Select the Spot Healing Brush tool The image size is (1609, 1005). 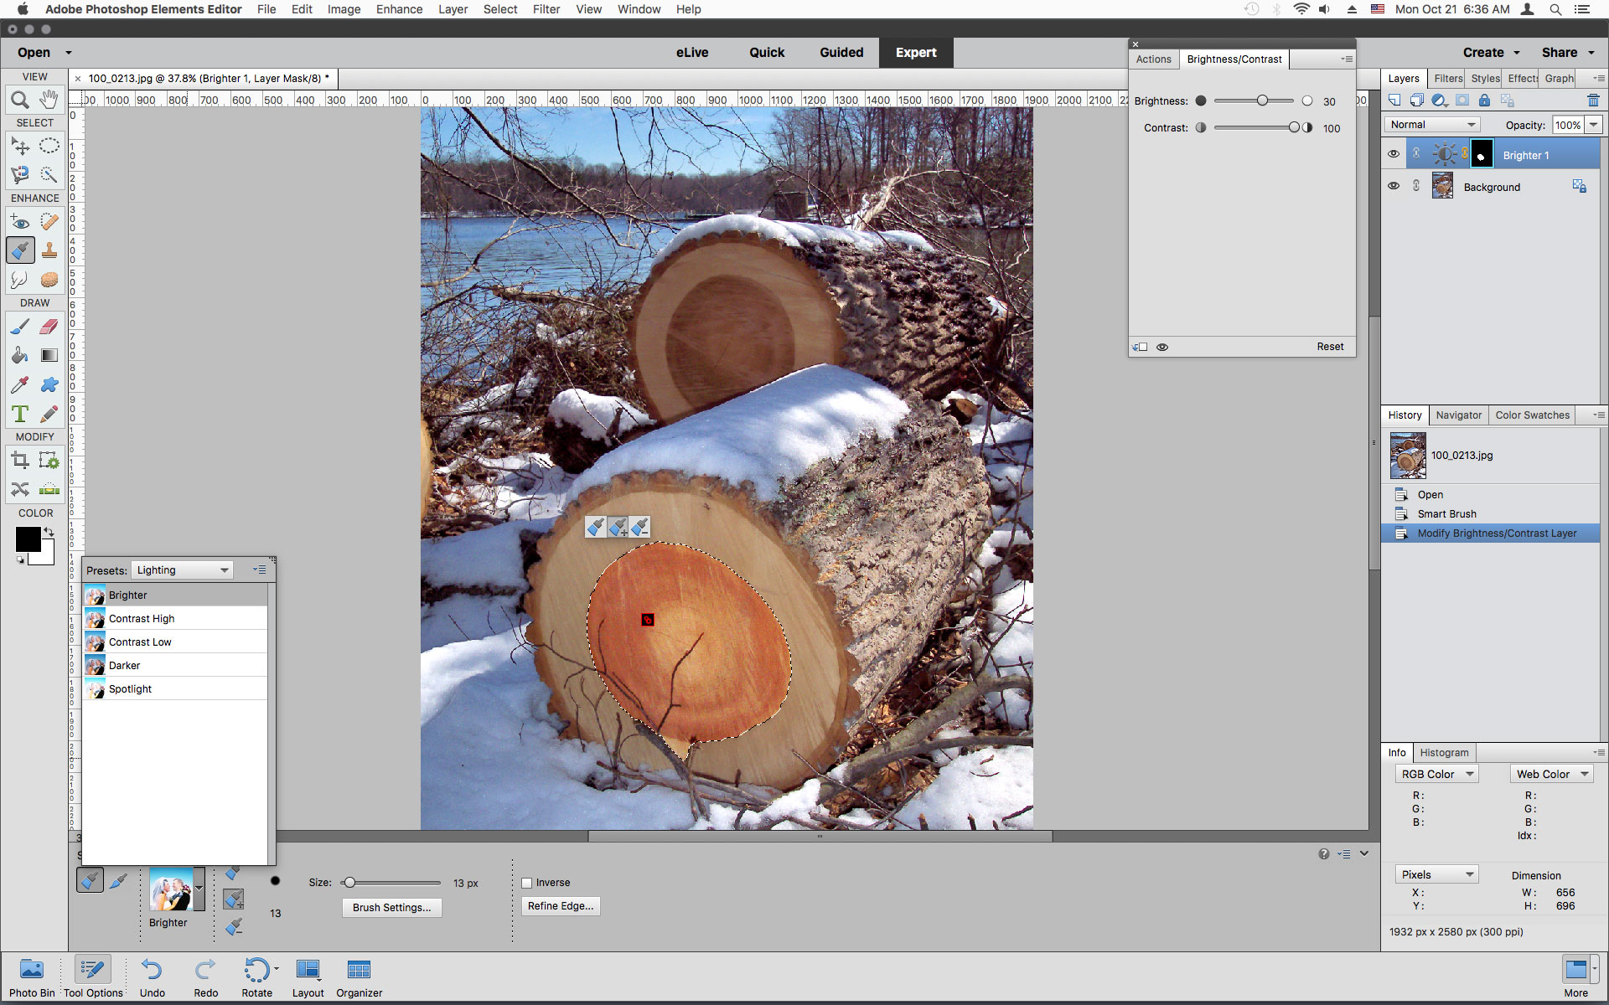tap(49, 222)
